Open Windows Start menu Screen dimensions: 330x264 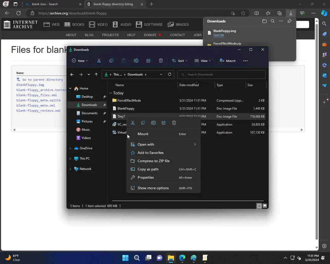click(x=126, y=258)
